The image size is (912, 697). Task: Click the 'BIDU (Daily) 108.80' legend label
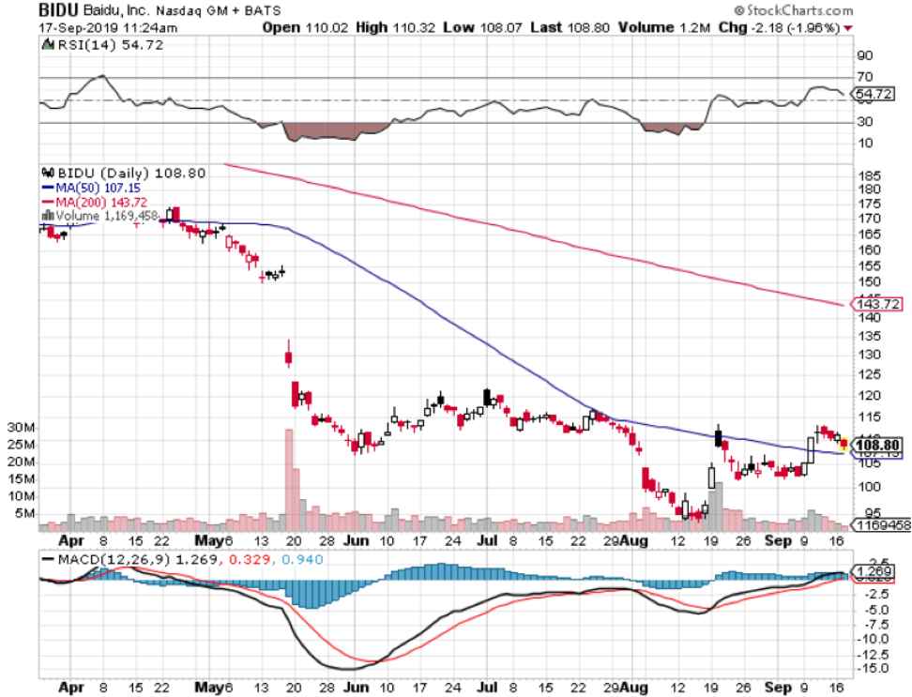click(131, 174)
